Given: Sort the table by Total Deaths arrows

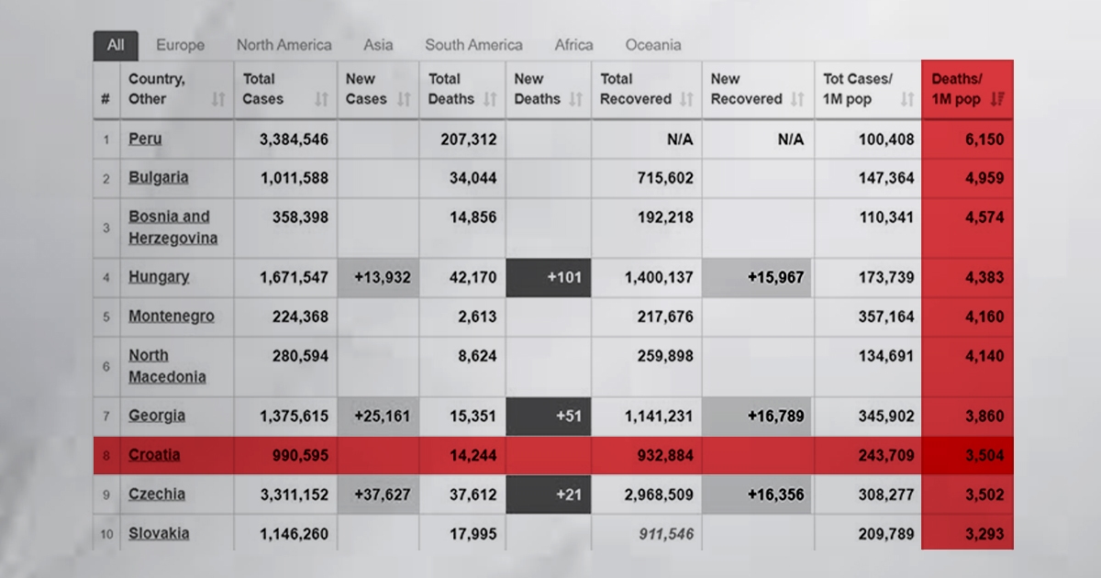Looking at the screenshot, I should point(490,99).
